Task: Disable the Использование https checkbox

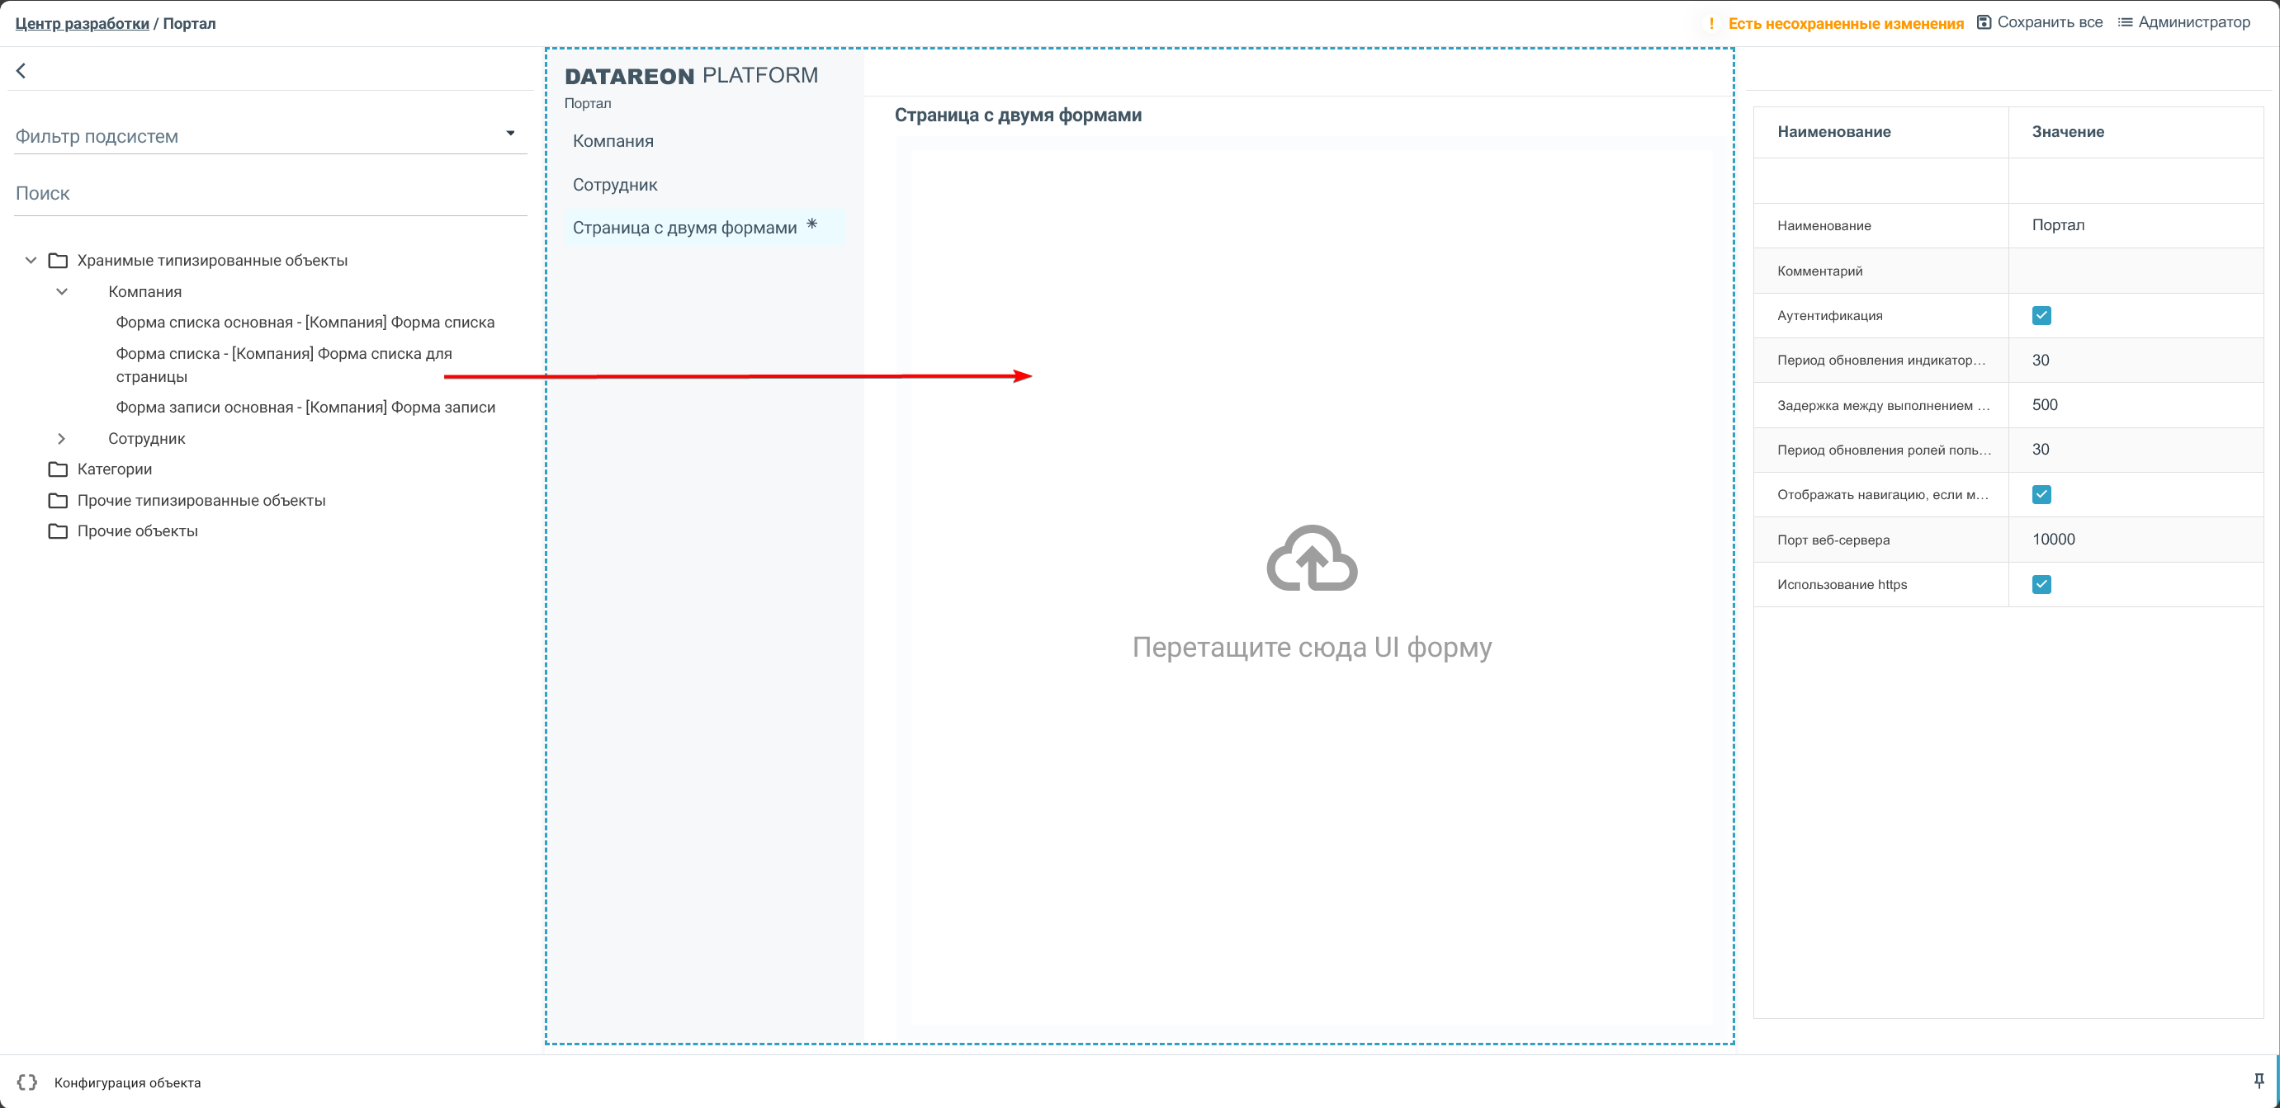Action: click(x=2041, y=584)
